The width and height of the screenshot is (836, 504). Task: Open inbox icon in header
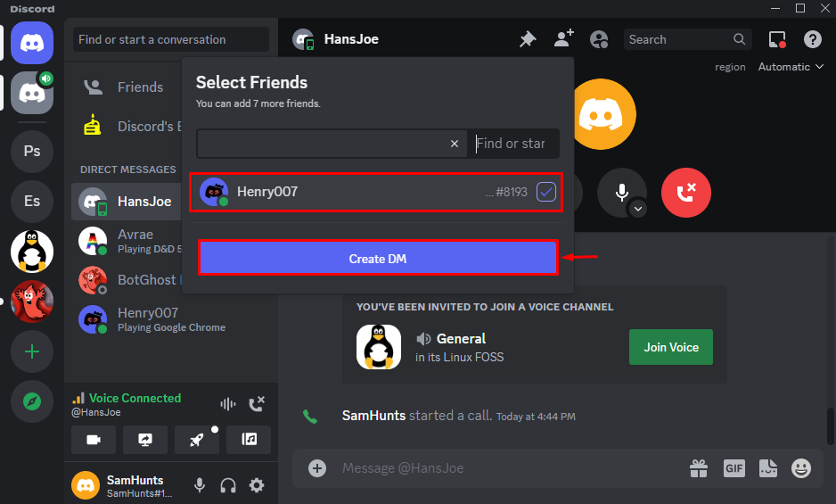pyautogui.click(x=777, y=39)
